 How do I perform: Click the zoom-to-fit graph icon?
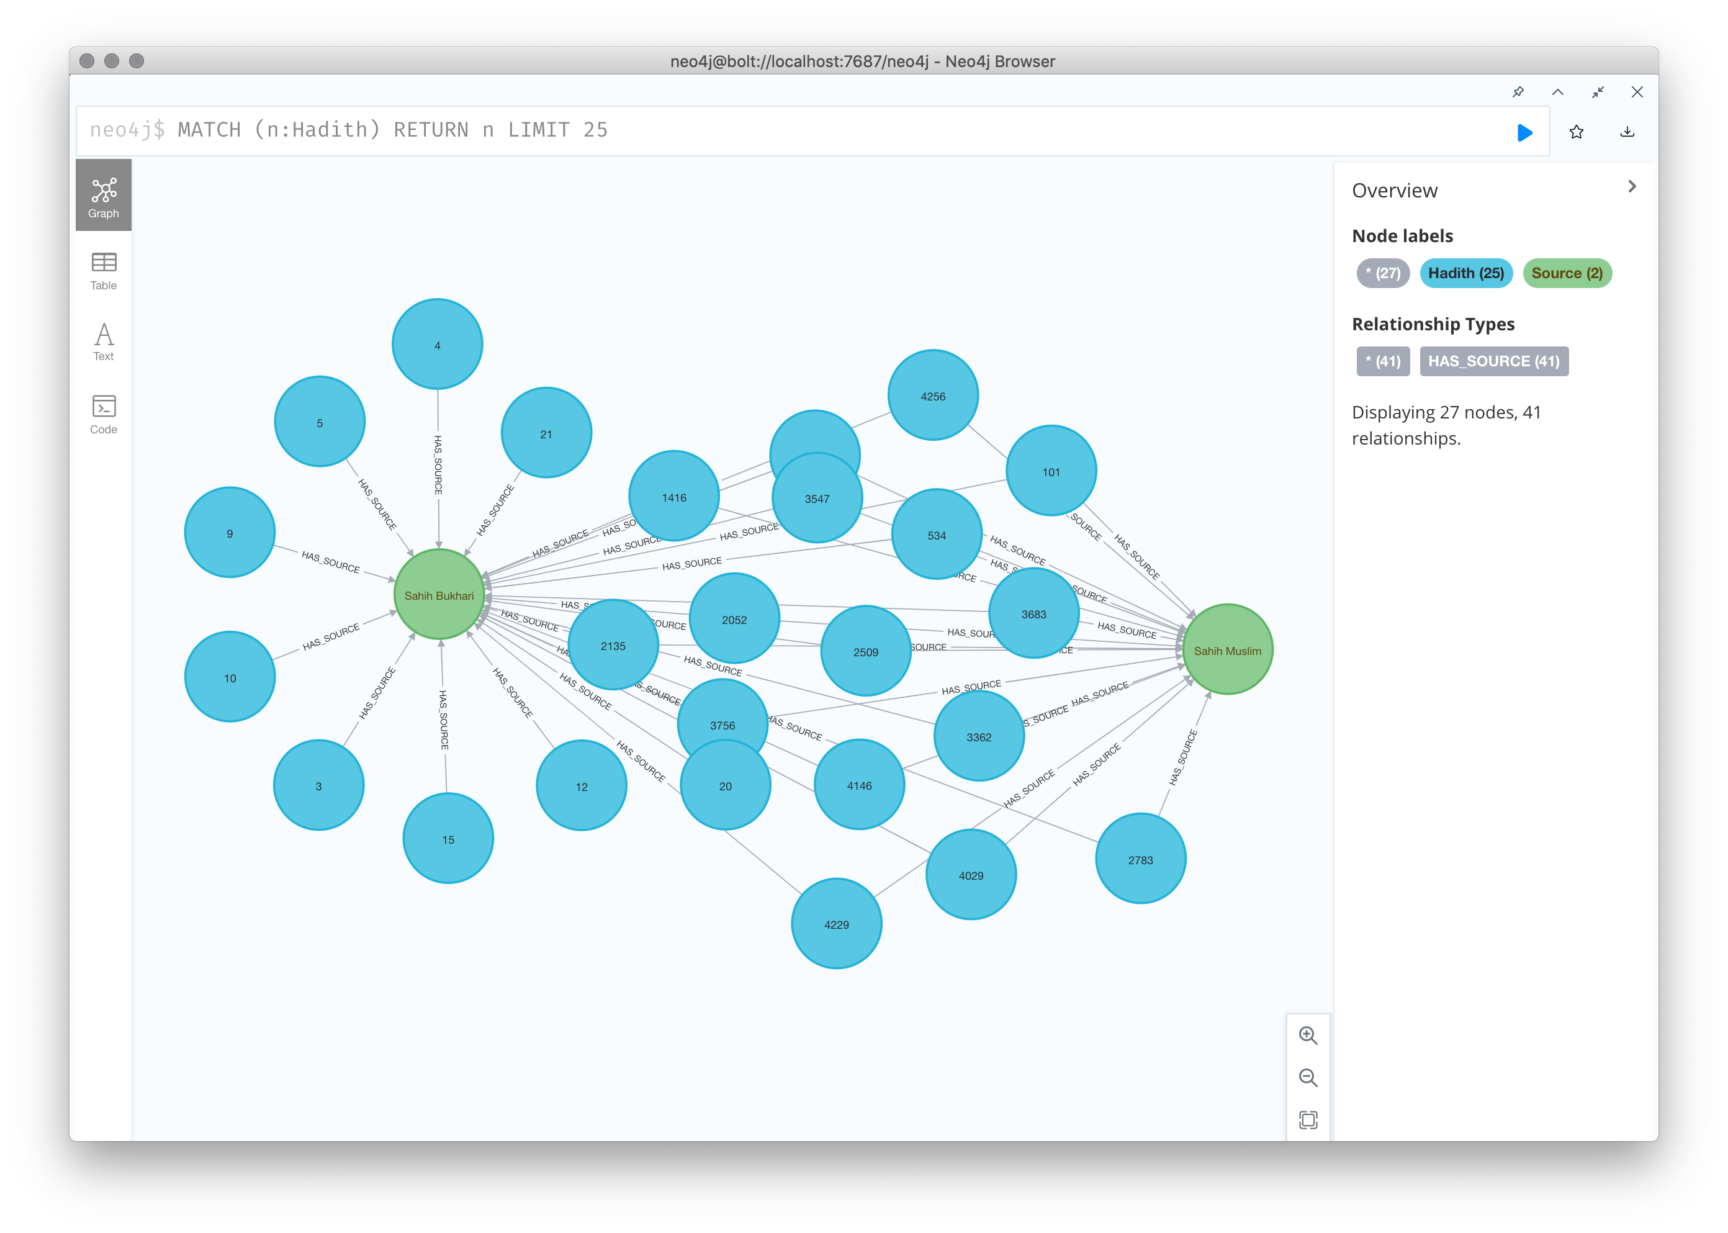pyautogui.click(x=1308, y=1120)
